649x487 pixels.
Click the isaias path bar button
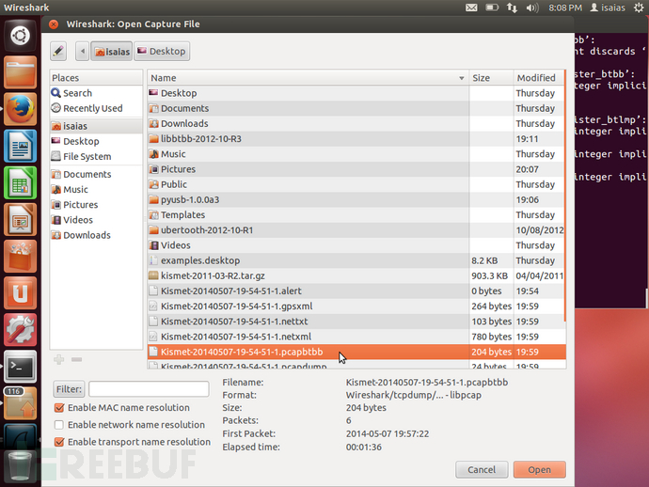[112, 52]
